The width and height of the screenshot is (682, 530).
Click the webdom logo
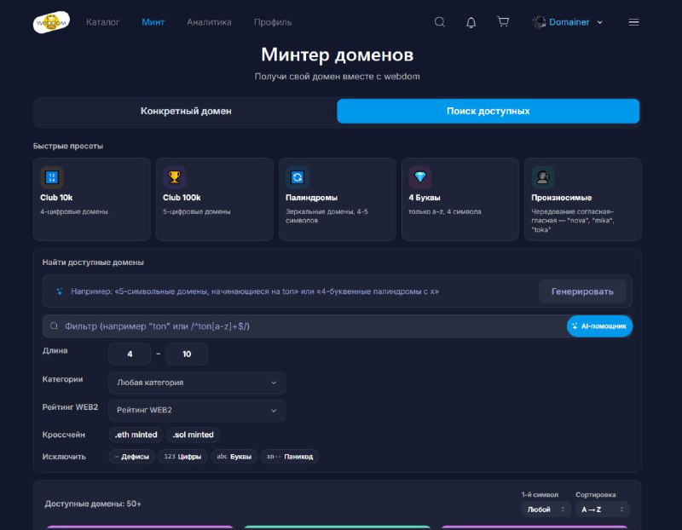tap(51, 22)
